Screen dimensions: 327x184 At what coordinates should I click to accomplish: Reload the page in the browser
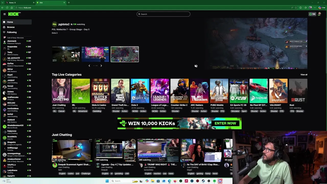pos(7,8)
